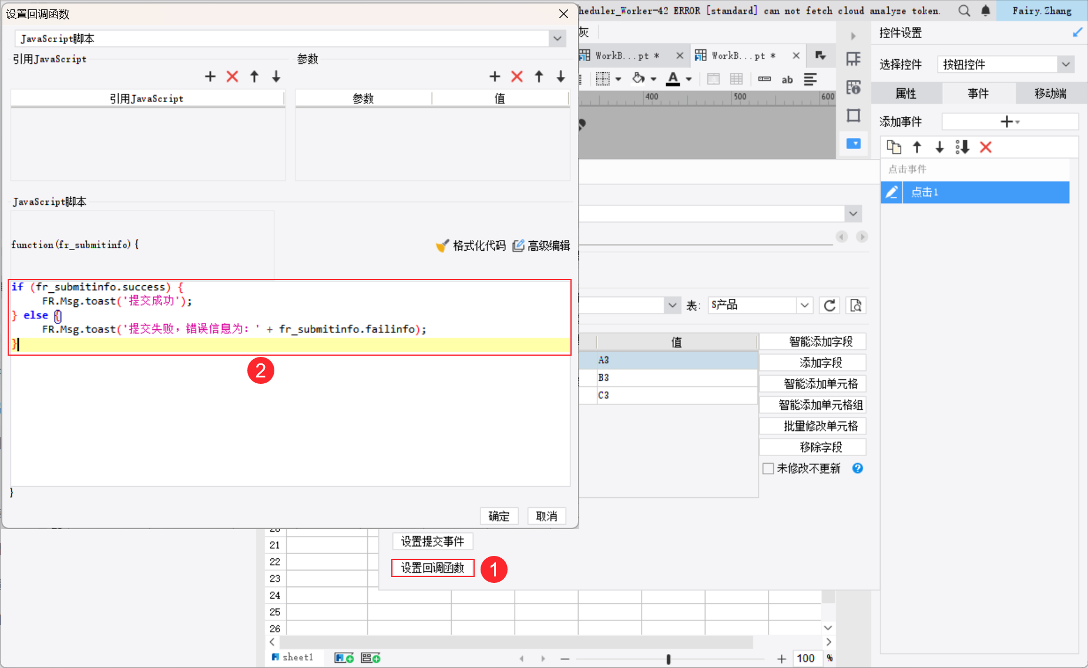1088x668 pixels.
Task: Open the 高级编辑 editor
Action: pyautogui.click(x=541, y=245)
